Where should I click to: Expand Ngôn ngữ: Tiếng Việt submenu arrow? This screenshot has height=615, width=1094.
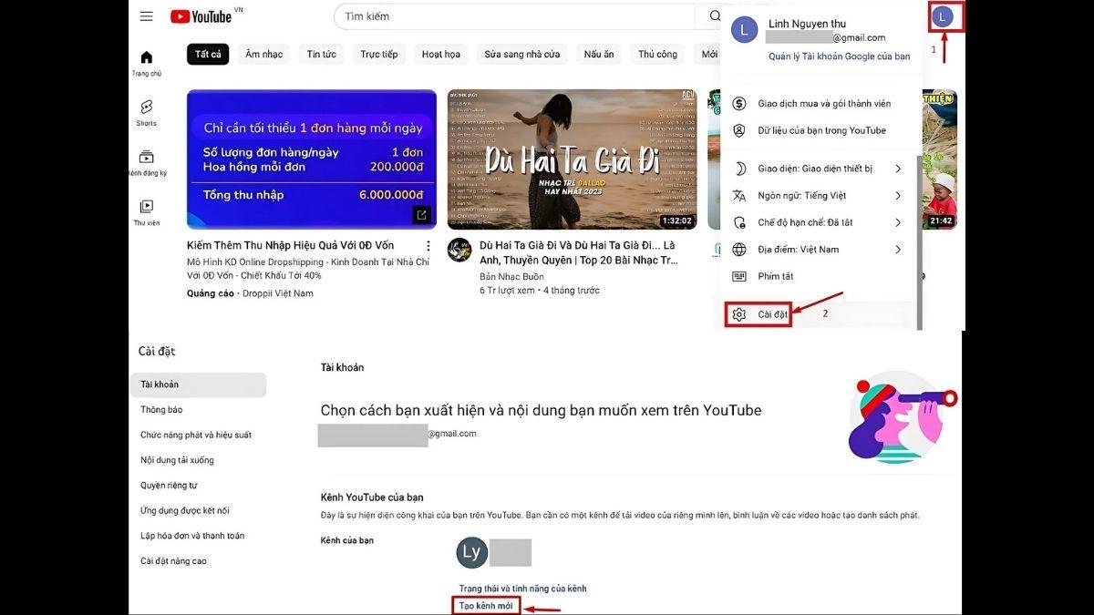898,196
